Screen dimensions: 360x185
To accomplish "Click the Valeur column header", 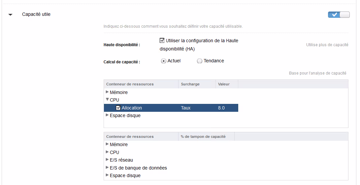I will click(224, 84).
